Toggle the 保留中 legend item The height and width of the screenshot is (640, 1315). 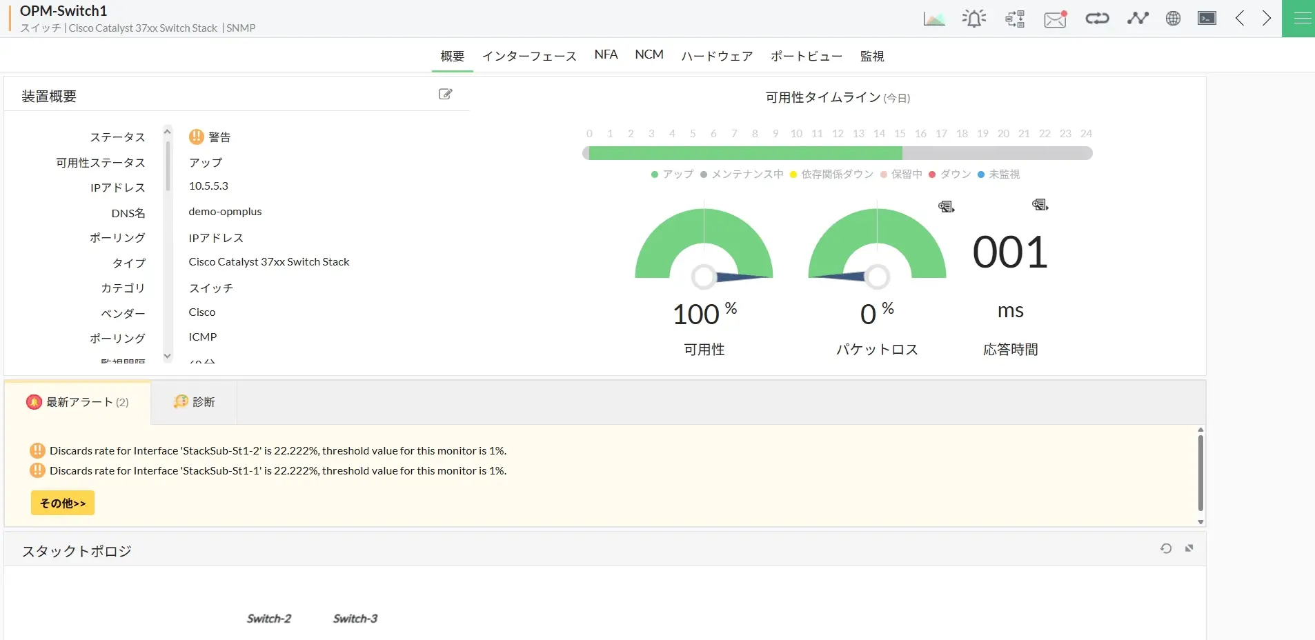point(901,174)
